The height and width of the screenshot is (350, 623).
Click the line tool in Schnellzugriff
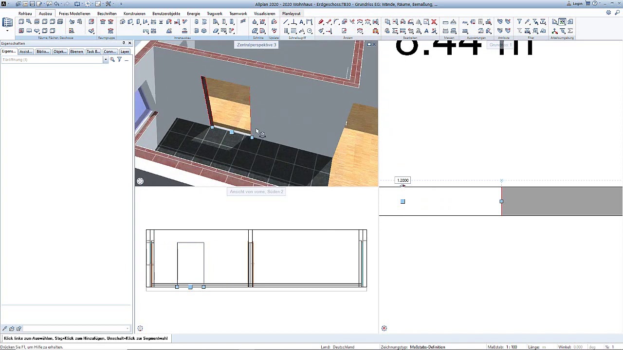(286, 22)
